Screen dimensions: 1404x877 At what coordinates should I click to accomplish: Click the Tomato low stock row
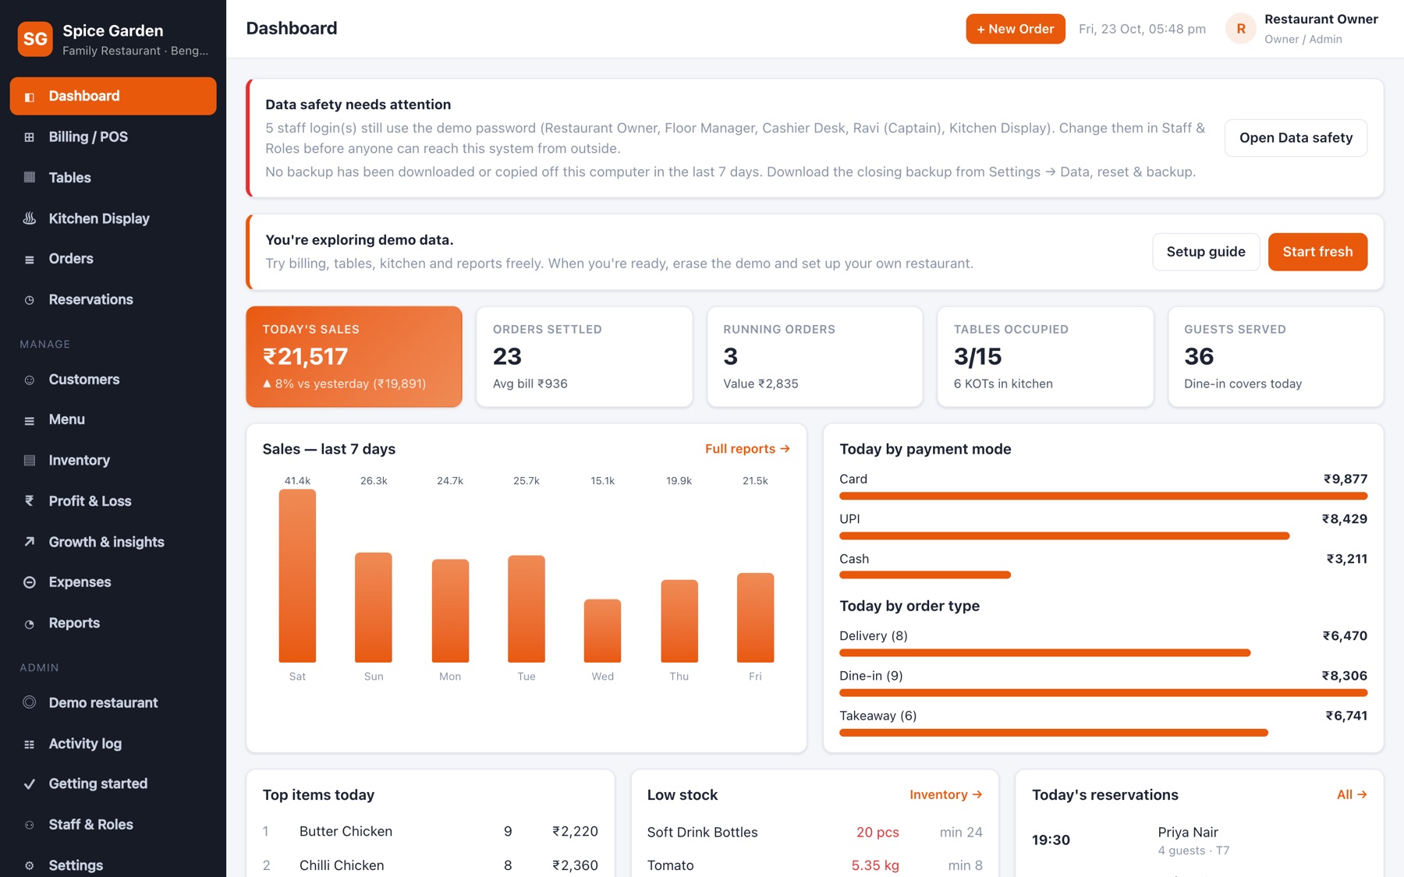point(815,865)
